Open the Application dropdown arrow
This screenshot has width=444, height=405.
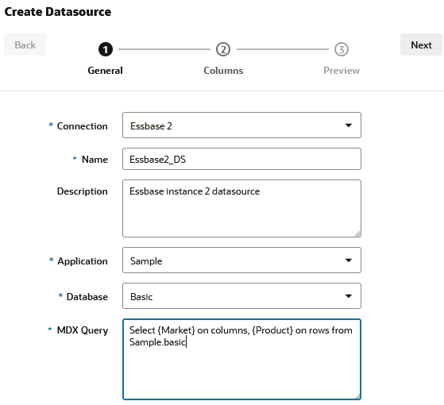point(349,260)
